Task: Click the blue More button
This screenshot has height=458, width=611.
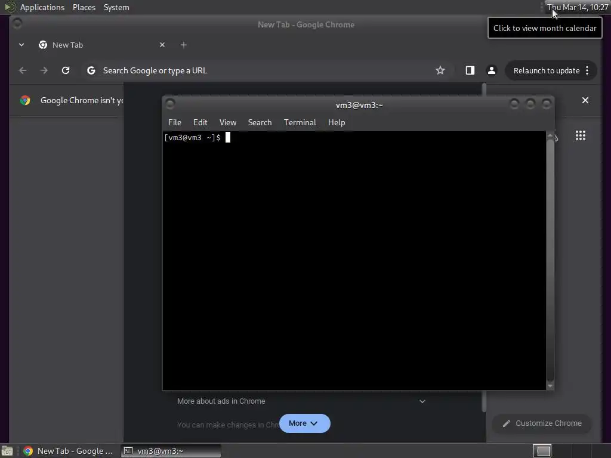Action: click(304, 423)
